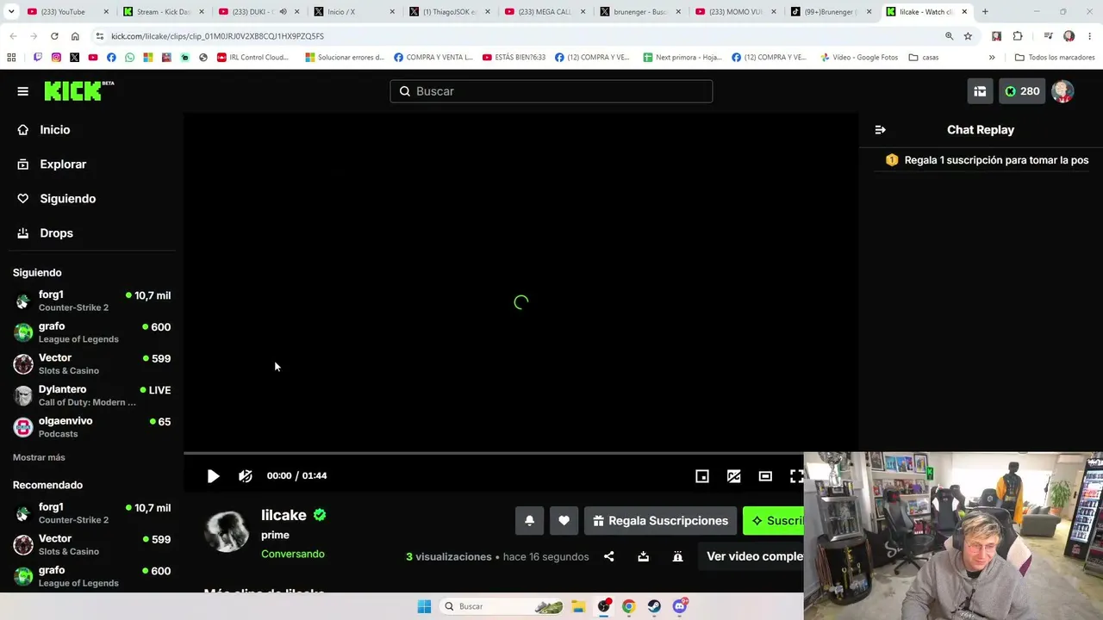Screen dimensions: 1103x620
Task: Open File Explorer from the taskbar
Action: [578, 606]
